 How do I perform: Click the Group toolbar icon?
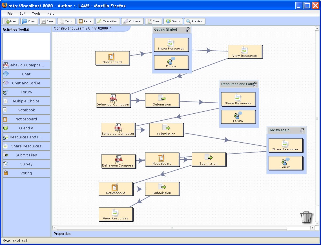tap(172, 21)
